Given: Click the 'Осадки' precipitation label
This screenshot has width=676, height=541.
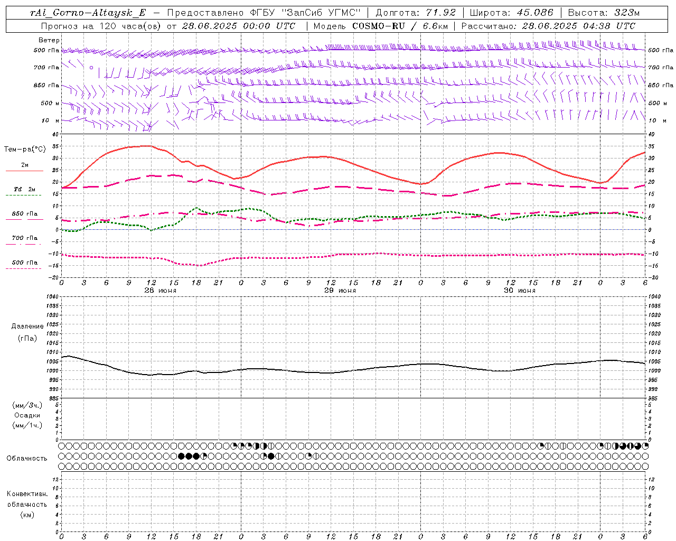Looking at the screenshot, I should pyautogui.click(x=27, y=415).
